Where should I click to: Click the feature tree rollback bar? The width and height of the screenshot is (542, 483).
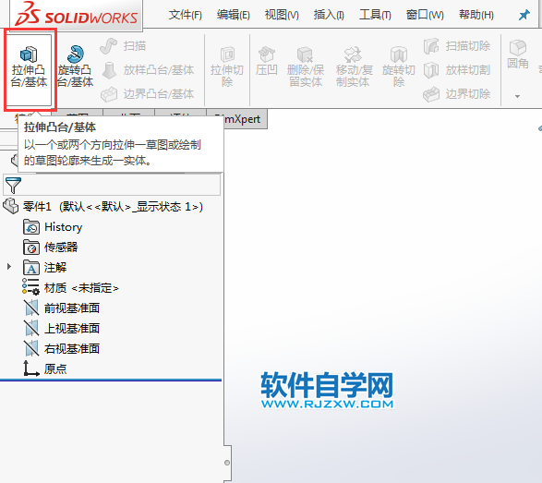click(111, 380)
